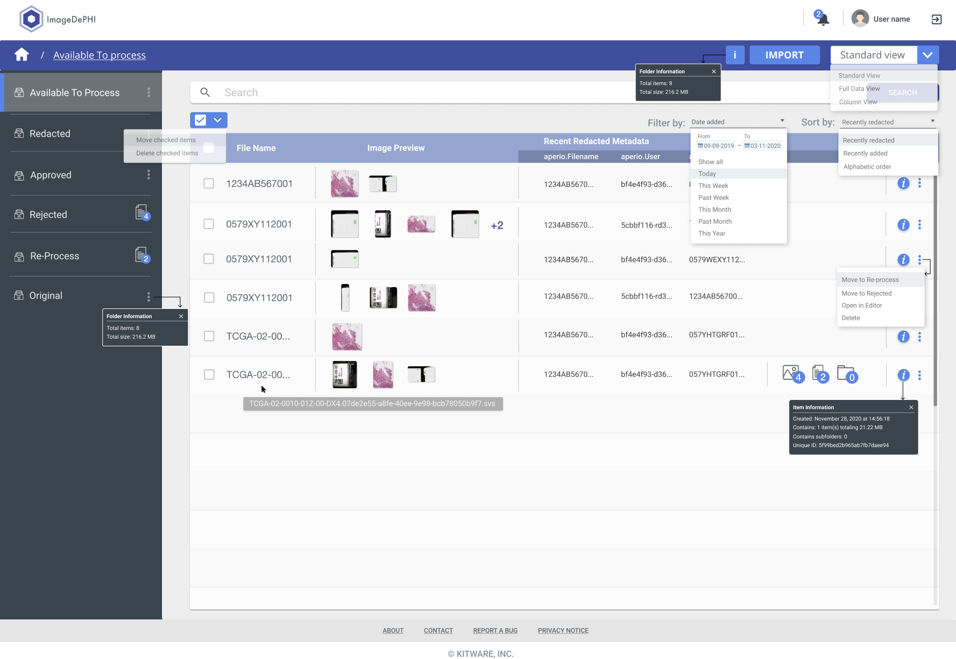Screen dimensions: 956x659
Task: Sort by Recently added
Action: coord(865,153)
